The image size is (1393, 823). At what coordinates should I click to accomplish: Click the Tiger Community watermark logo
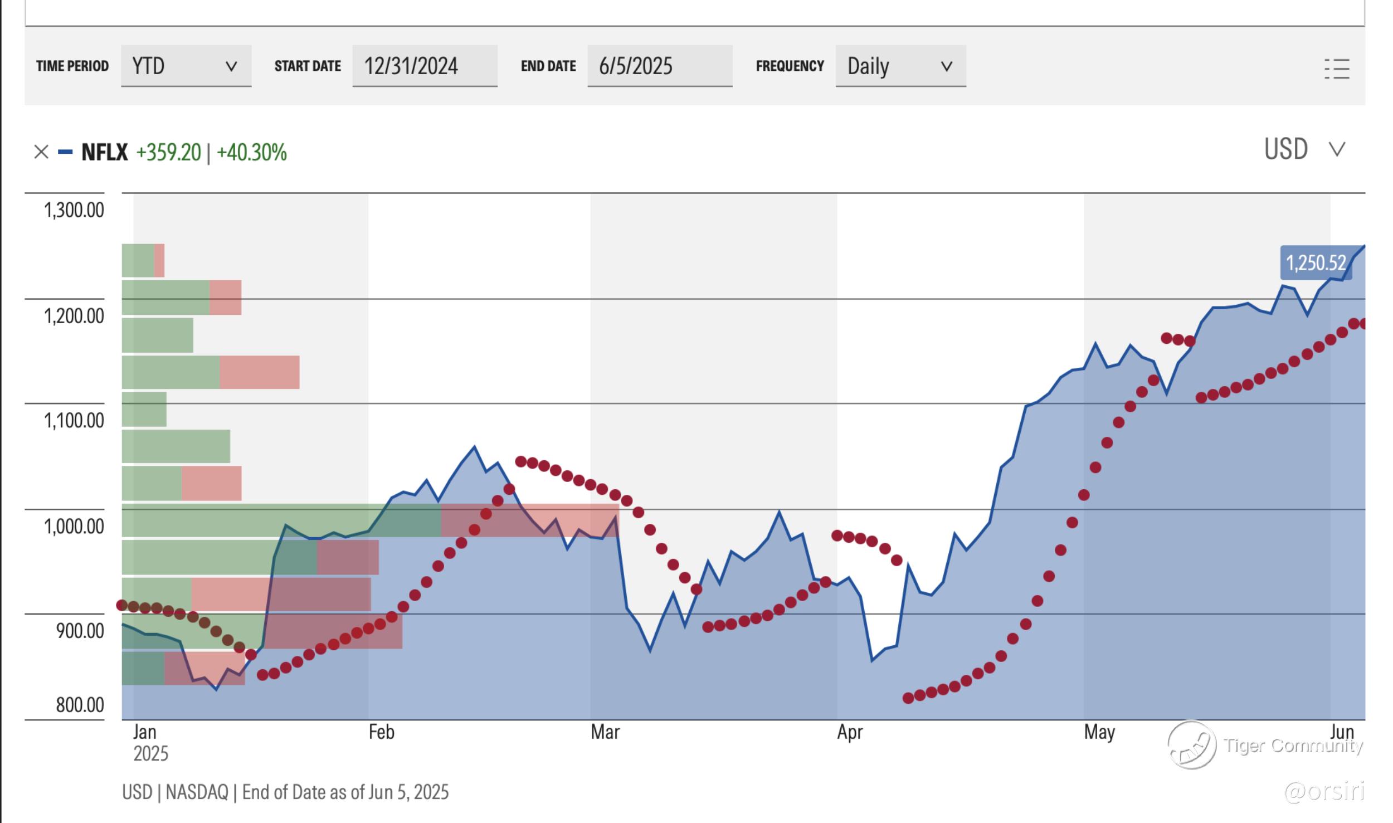(x=1191, y=746)
